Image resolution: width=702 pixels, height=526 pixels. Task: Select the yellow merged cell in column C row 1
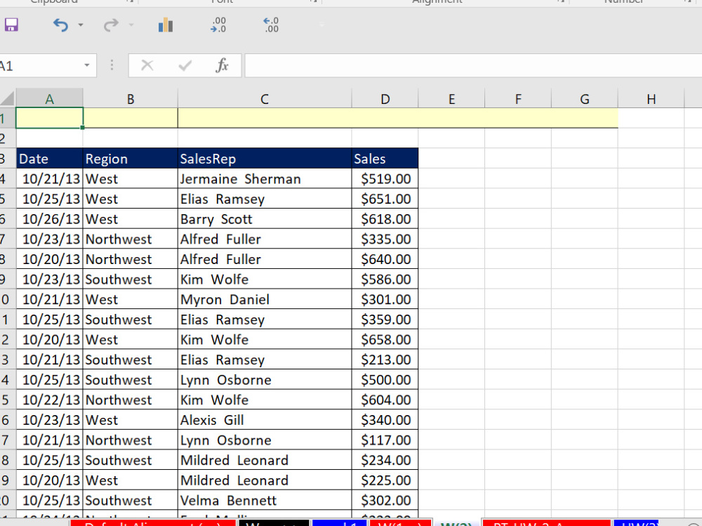[398, 118]
